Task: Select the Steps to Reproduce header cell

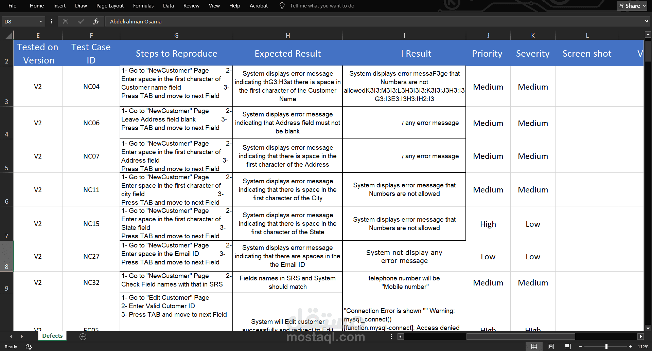Action: [x=176, y=53]
